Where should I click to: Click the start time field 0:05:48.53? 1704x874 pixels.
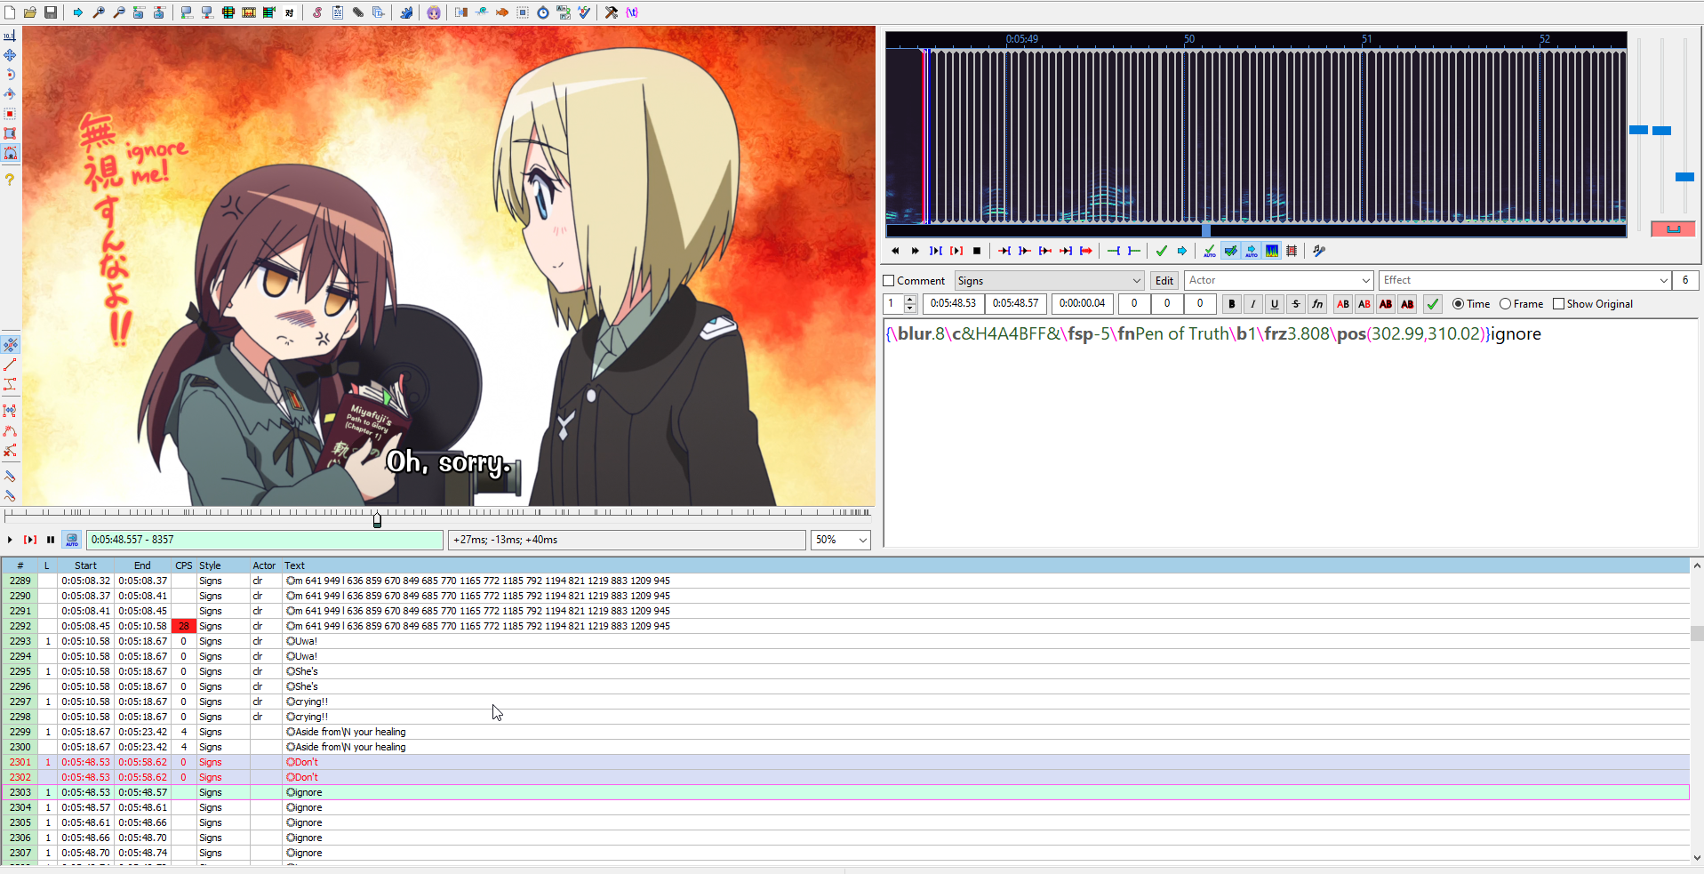[953, 304]
